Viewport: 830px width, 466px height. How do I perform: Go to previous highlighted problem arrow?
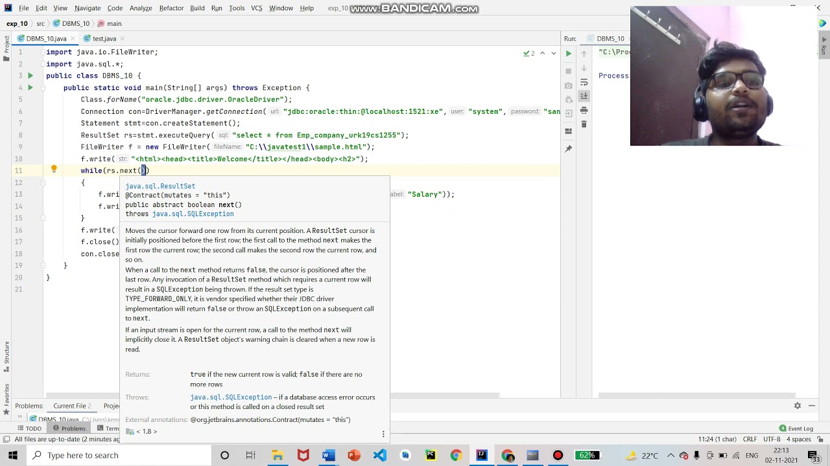tap(544, 53)
